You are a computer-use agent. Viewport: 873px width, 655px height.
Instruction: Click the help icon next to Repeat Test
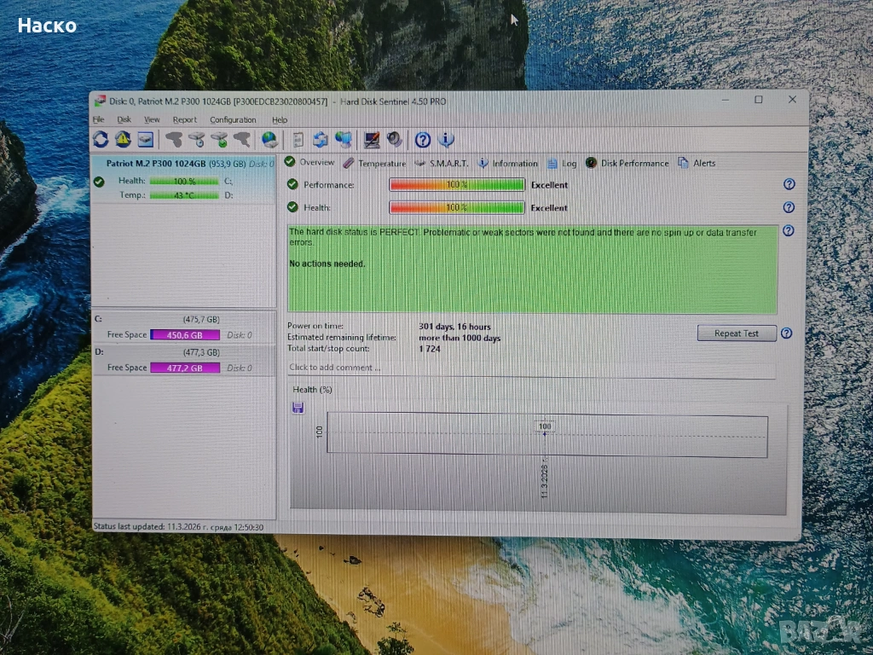tap(786, 333)
